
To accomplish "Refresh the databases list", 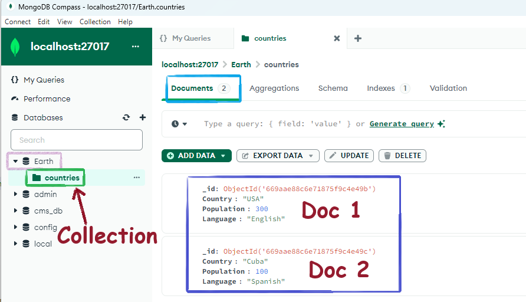I will click(x=126, y=117).
